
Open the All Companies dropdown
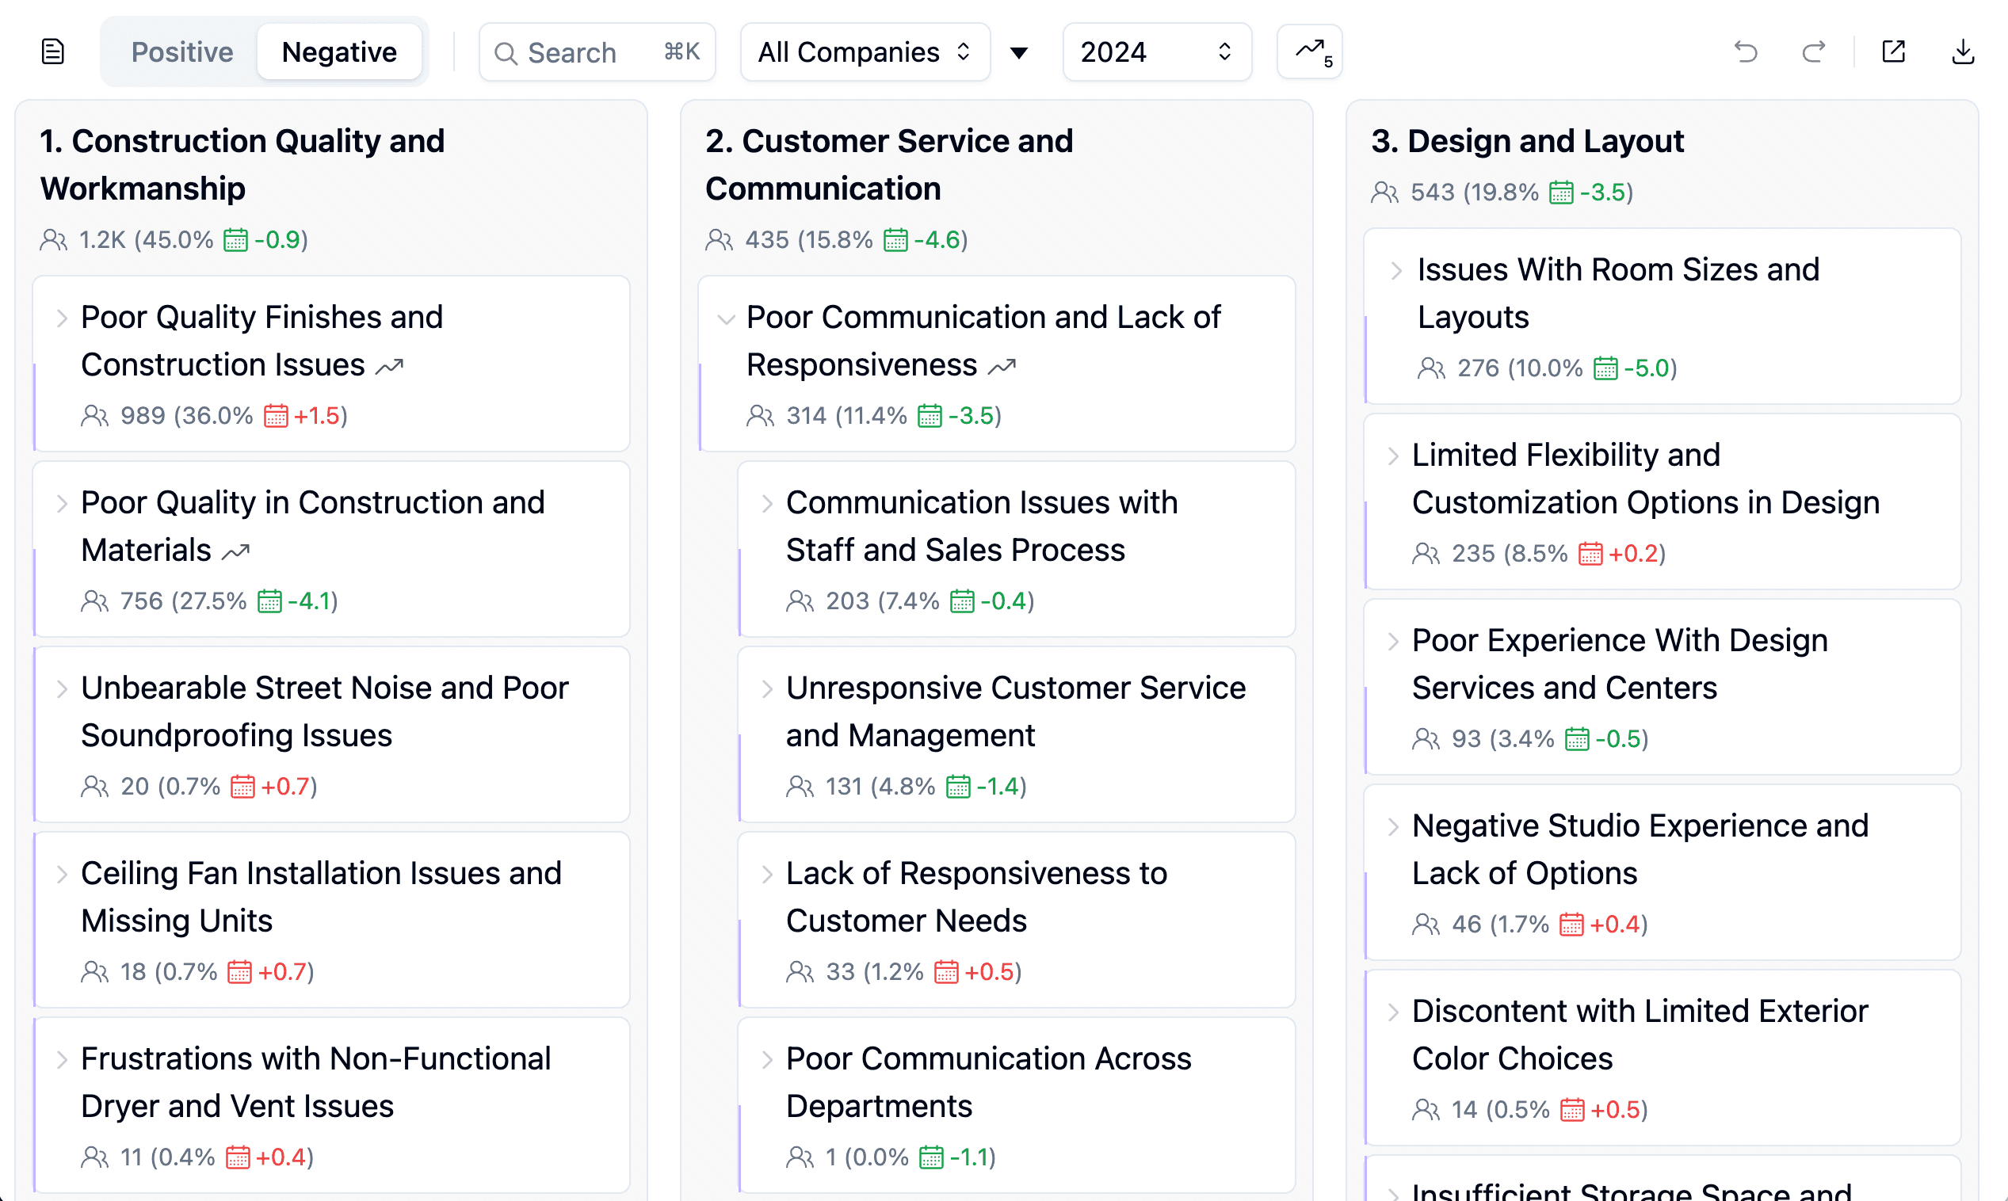[x=864, y=51]
